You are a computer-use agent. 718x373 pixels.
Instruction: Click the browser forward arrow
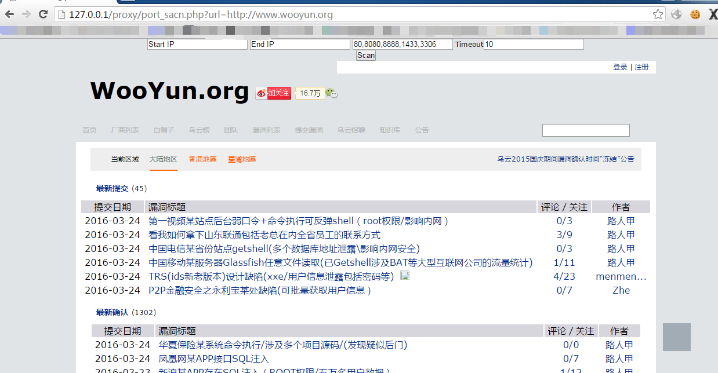tap(27, 14)
